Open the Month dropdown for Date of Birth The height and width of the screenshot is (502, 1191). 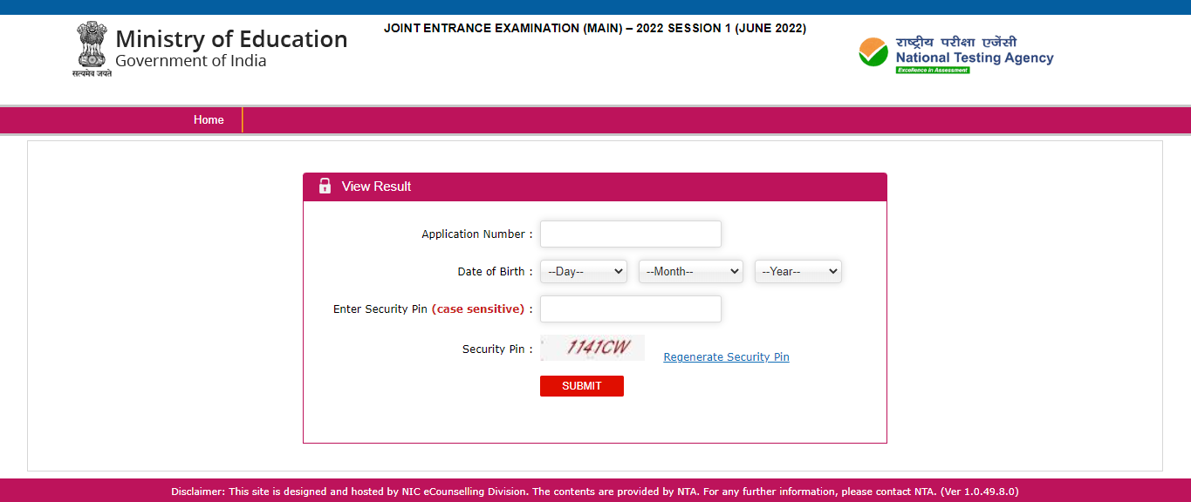tap(691, 272)
